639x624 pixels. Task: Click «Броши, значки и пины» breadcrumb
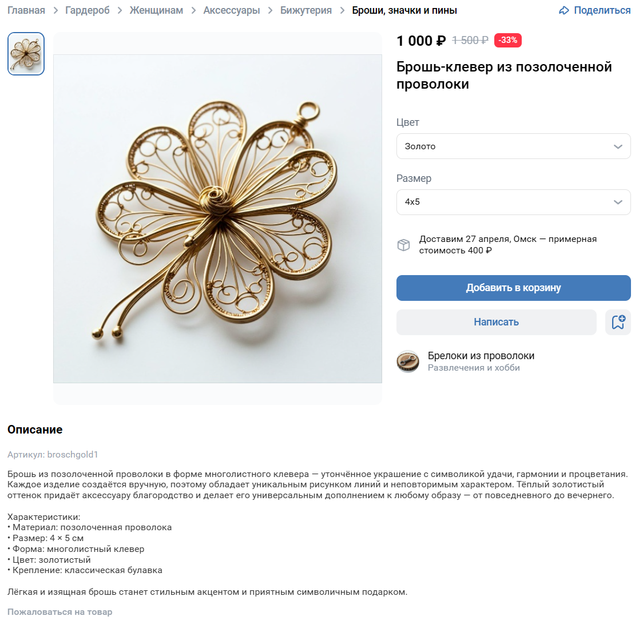click(x=404, y=10)
